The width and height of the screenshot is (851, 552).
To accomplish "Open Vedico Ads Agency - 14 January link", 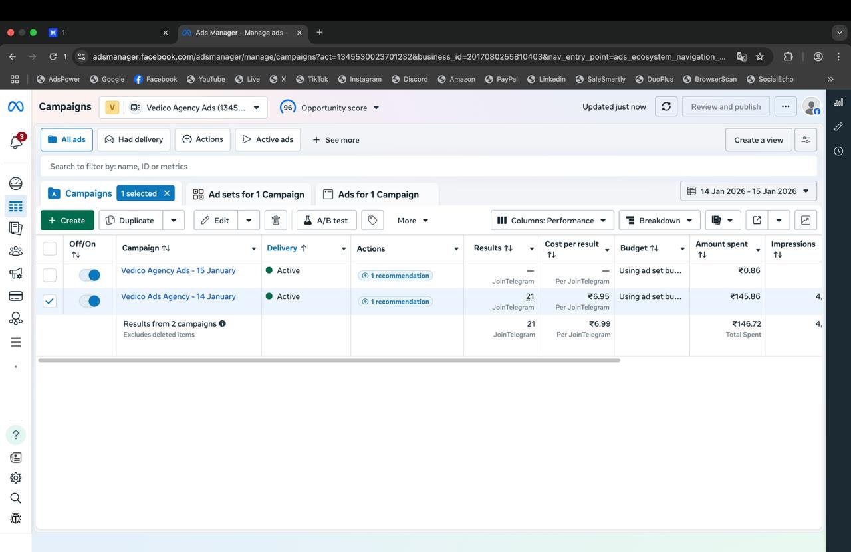I will [178, 296].
